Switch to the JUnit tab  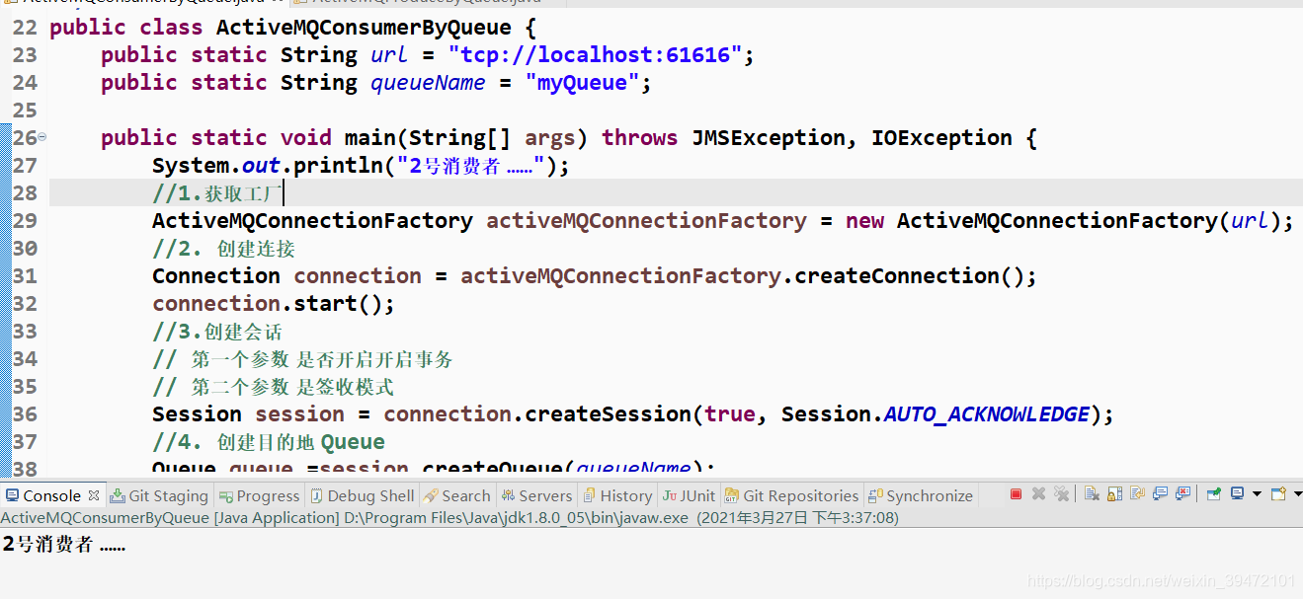pyautogui.click(x=689, y=495)
